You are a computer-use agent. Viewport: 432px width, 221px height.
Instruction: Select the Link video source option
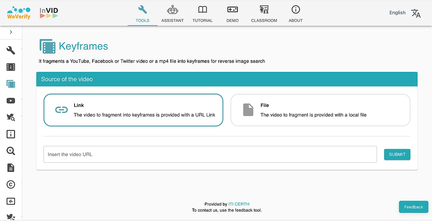[x=133, y=110]
